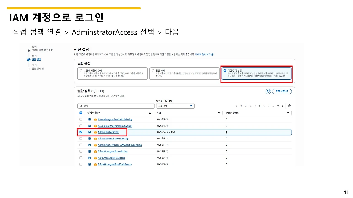Open the 자세히 알아보기 link
Image resolution: width=353 pixels, height=198 pixels.
pyautogui.click(x=204, y=54)
